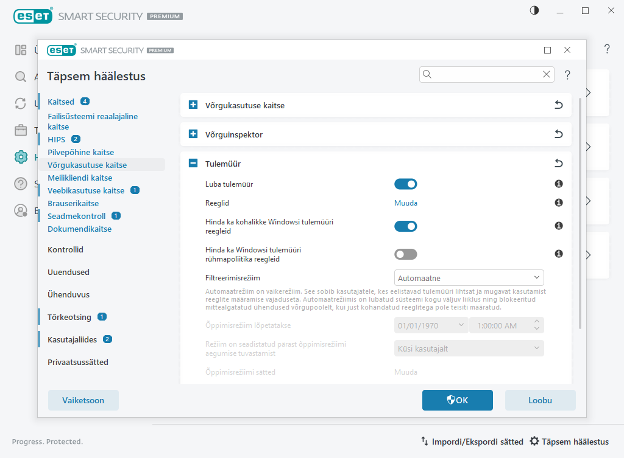
Task: Click info icon for Reeglid row
Action: [558, 203]
